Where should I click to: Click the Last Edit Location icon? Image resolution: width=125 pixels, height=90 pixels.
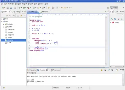tap(62, 8)
